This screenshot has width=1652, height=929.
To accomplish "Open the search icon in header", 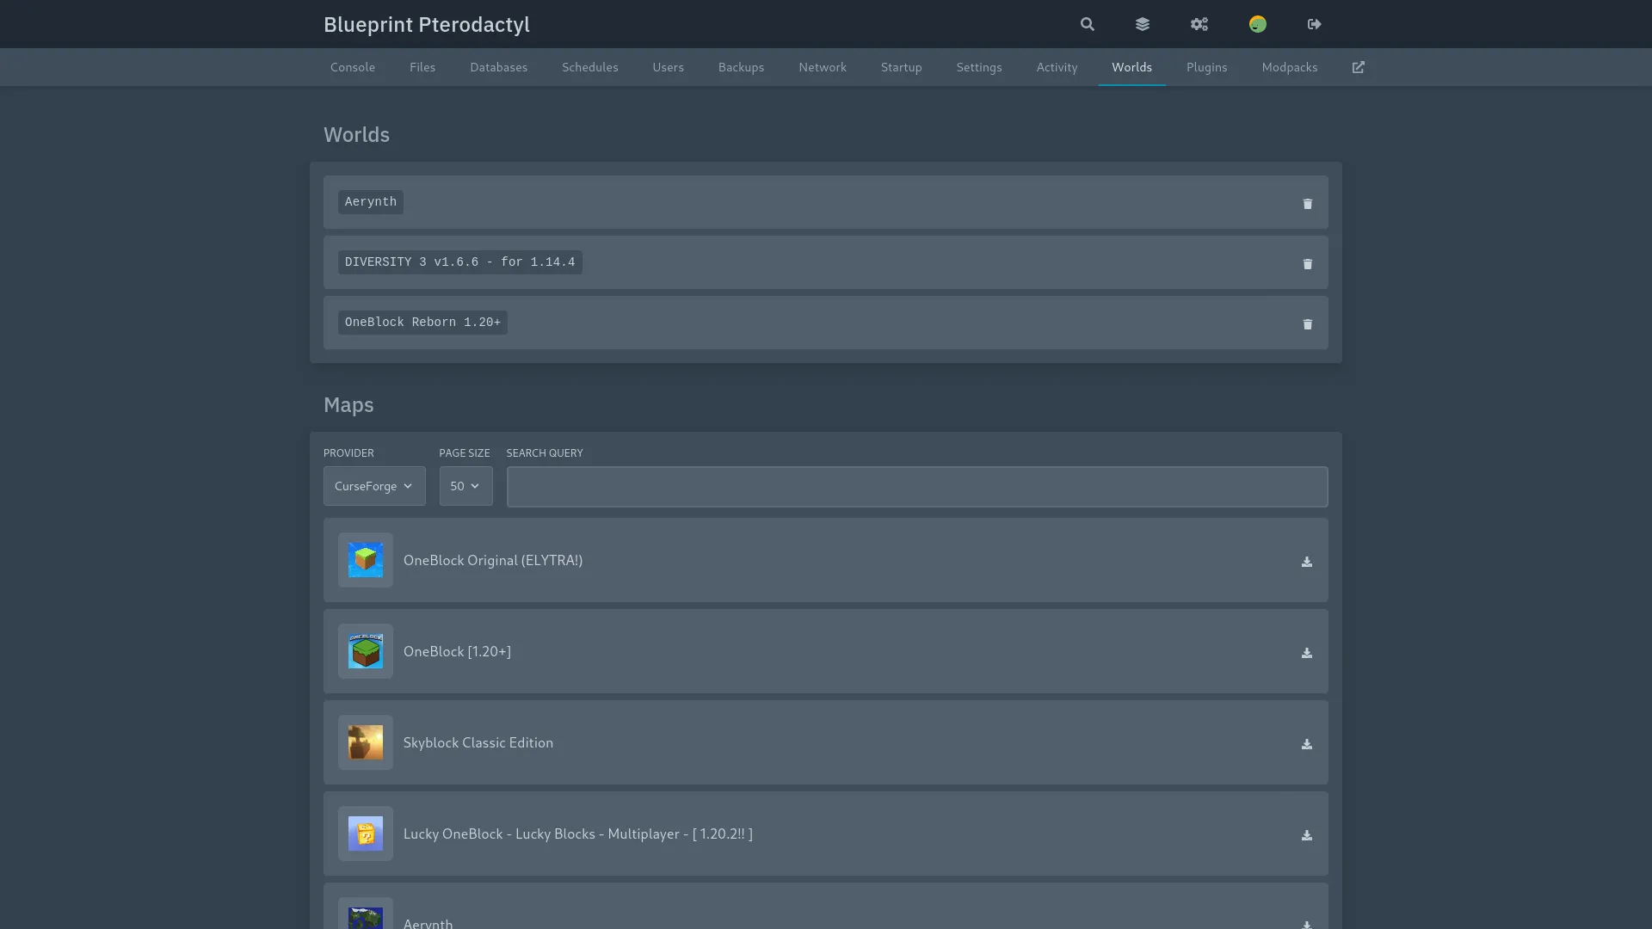I will [1088, 24].
